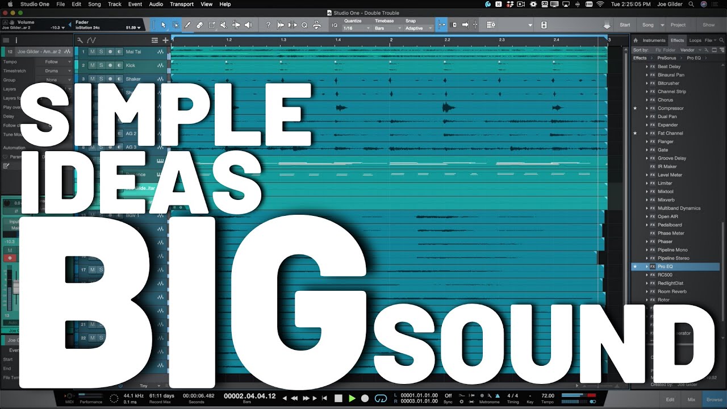This screenshot has width=727, height=409.
Task: Mute the Mai Tai track
Action: coord(92,52)
